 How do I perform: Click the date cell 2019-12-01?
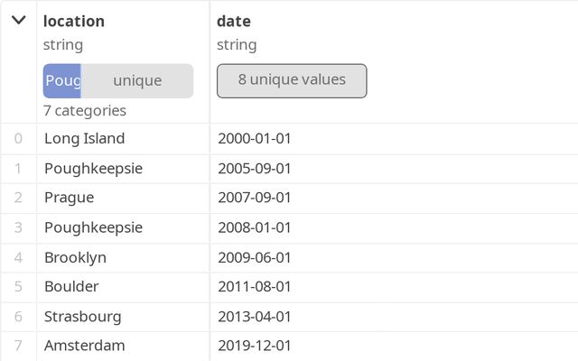[x=255, y=346]
